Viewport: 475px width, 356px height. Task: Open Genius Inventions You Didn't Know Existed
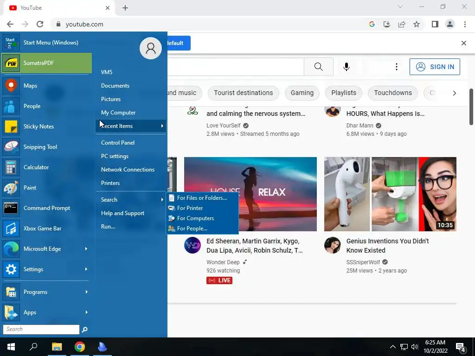point(387,246)
